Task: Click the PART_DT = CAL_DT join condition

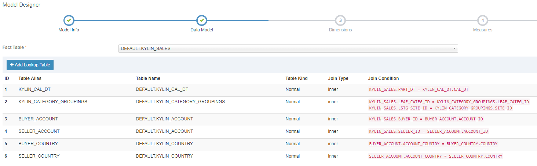Action: pyautogui.click(x=419, y=89)
